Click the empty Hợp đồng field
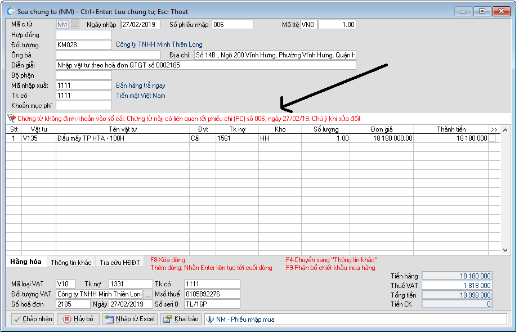The width and height of the screenshot is (519, 333). click(84, 35)
